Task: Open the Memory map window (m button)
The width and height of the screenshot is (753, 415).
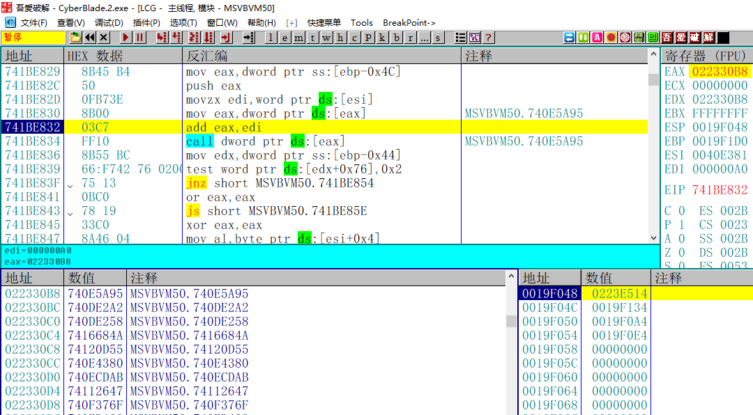Action: click(x=298, y=38)
